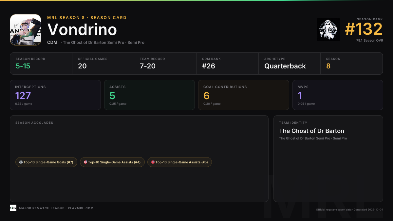Click the soccer ball icon in the Goals accolade
The image size is (393, 221).
pos(21,162)
